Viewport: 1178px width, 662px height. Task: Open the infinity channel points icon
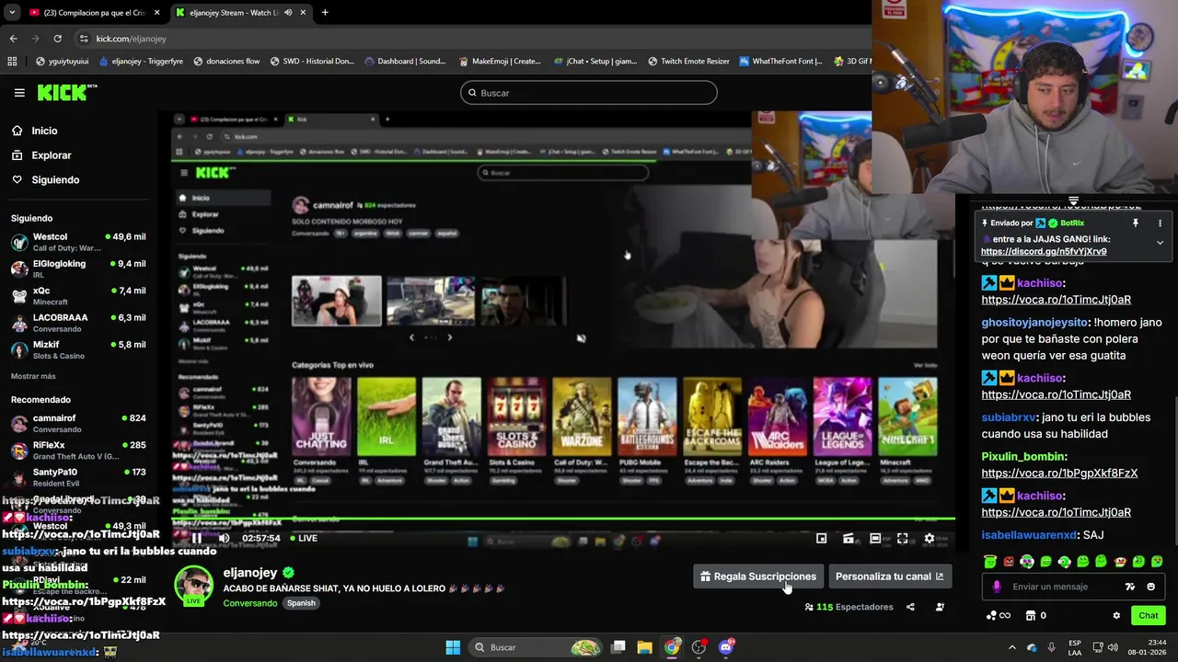(998, 615)
